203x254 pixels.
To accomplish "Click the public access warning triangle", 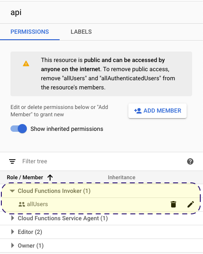I will [x=26, y=63].
